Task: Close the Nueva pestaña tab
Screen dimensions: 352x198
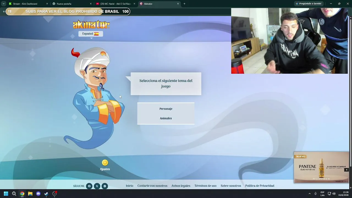Action: click(x=91, y=4)
